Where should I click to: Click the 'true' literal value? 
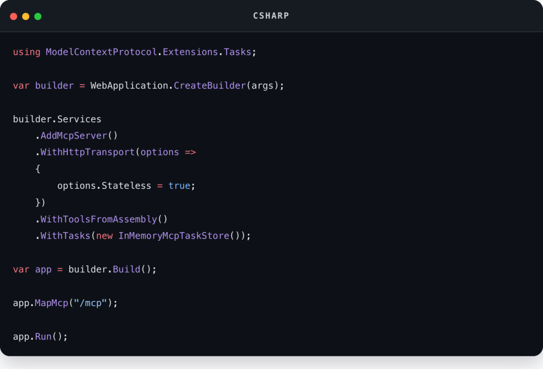coord(179,186)
